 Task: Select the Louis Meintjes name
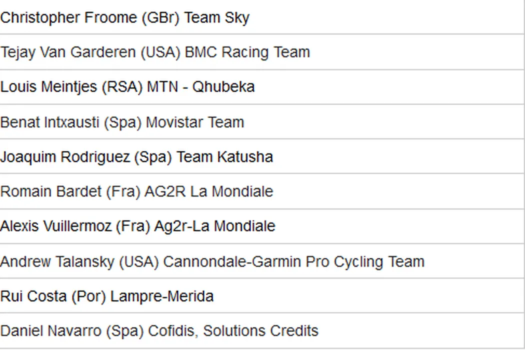(x=48, y=86)
